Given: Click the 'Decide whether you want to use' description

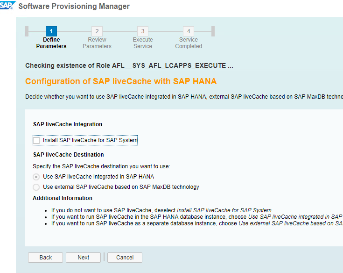Looking at the screenshot, I should pos(184,97).
